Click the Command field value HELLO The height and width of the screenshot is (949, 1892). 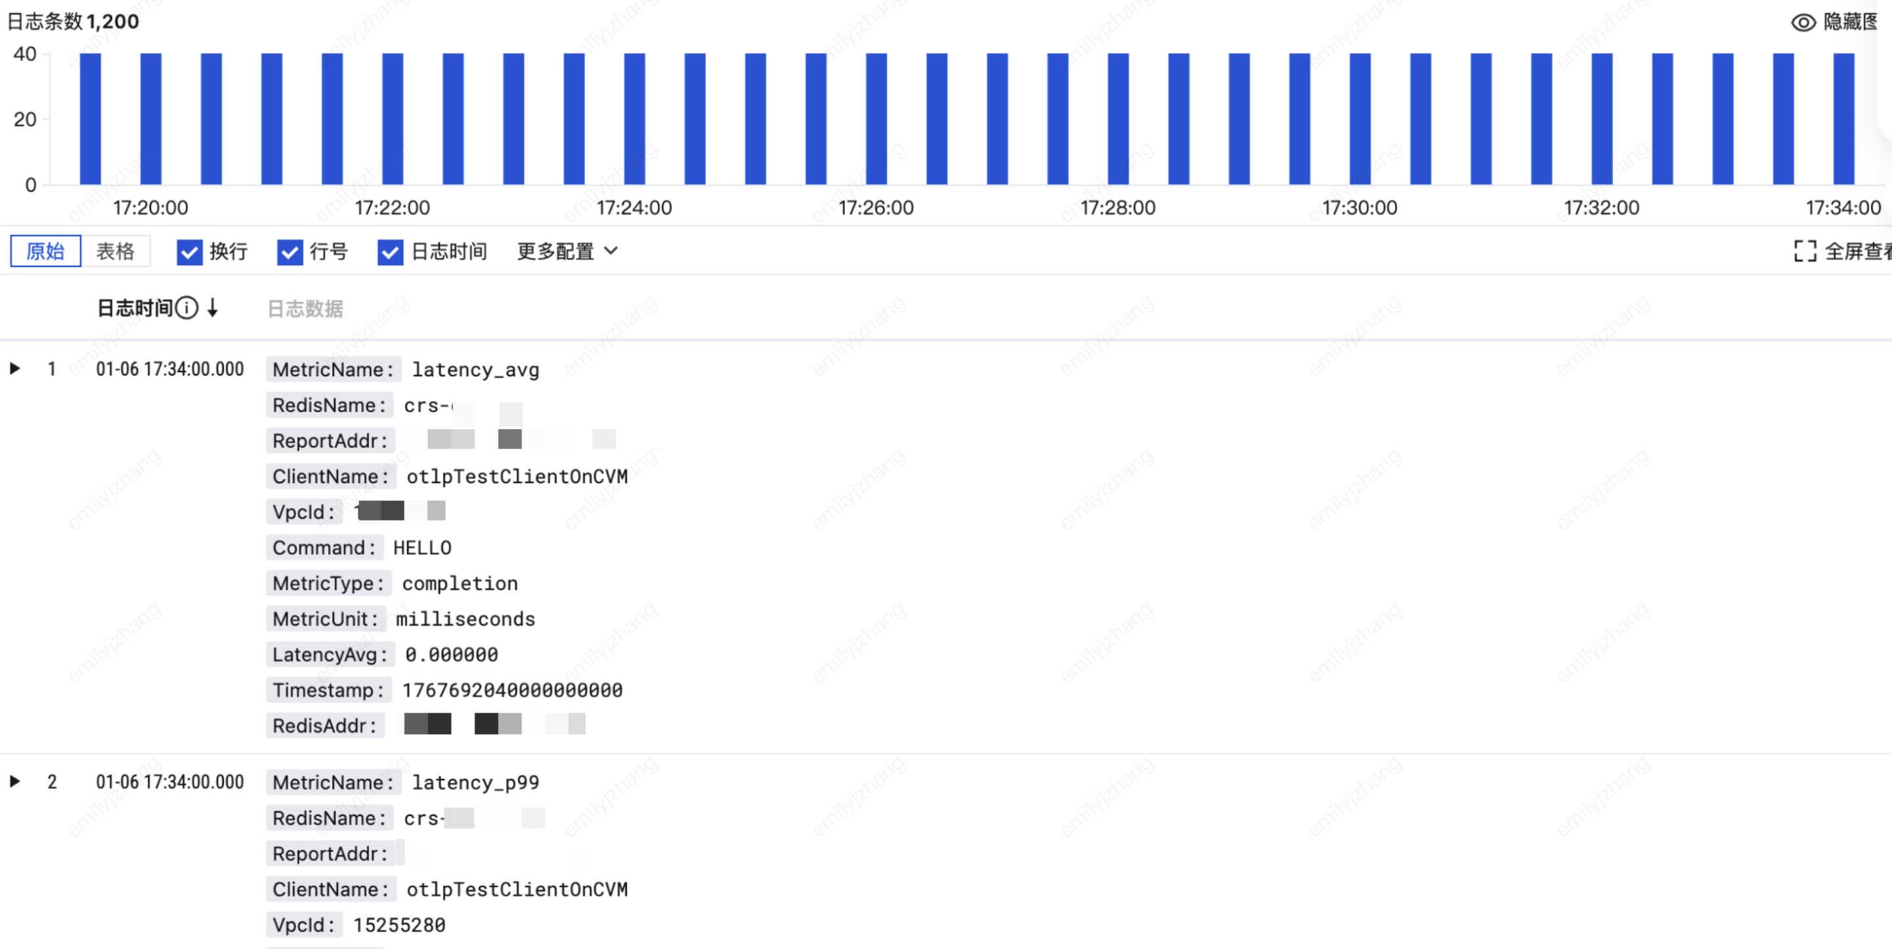click(422, 548)
